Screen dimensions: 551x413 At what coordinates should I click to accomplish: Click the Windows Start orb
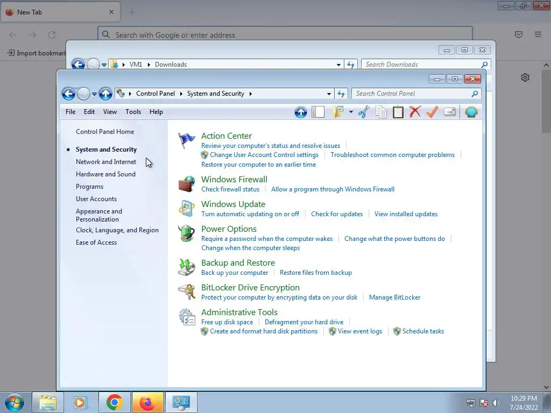tap(15, 402)
